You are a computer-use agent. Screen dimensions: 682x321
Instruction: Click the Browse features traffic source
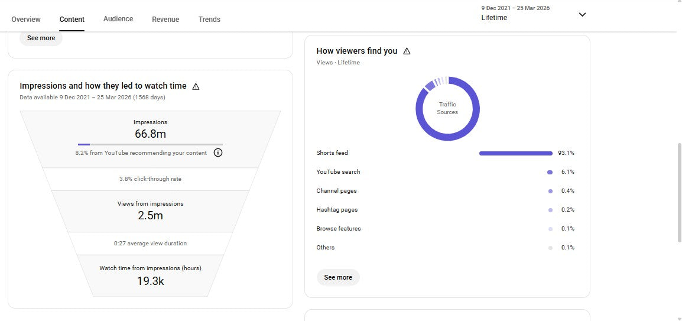(x=446, y=229)
